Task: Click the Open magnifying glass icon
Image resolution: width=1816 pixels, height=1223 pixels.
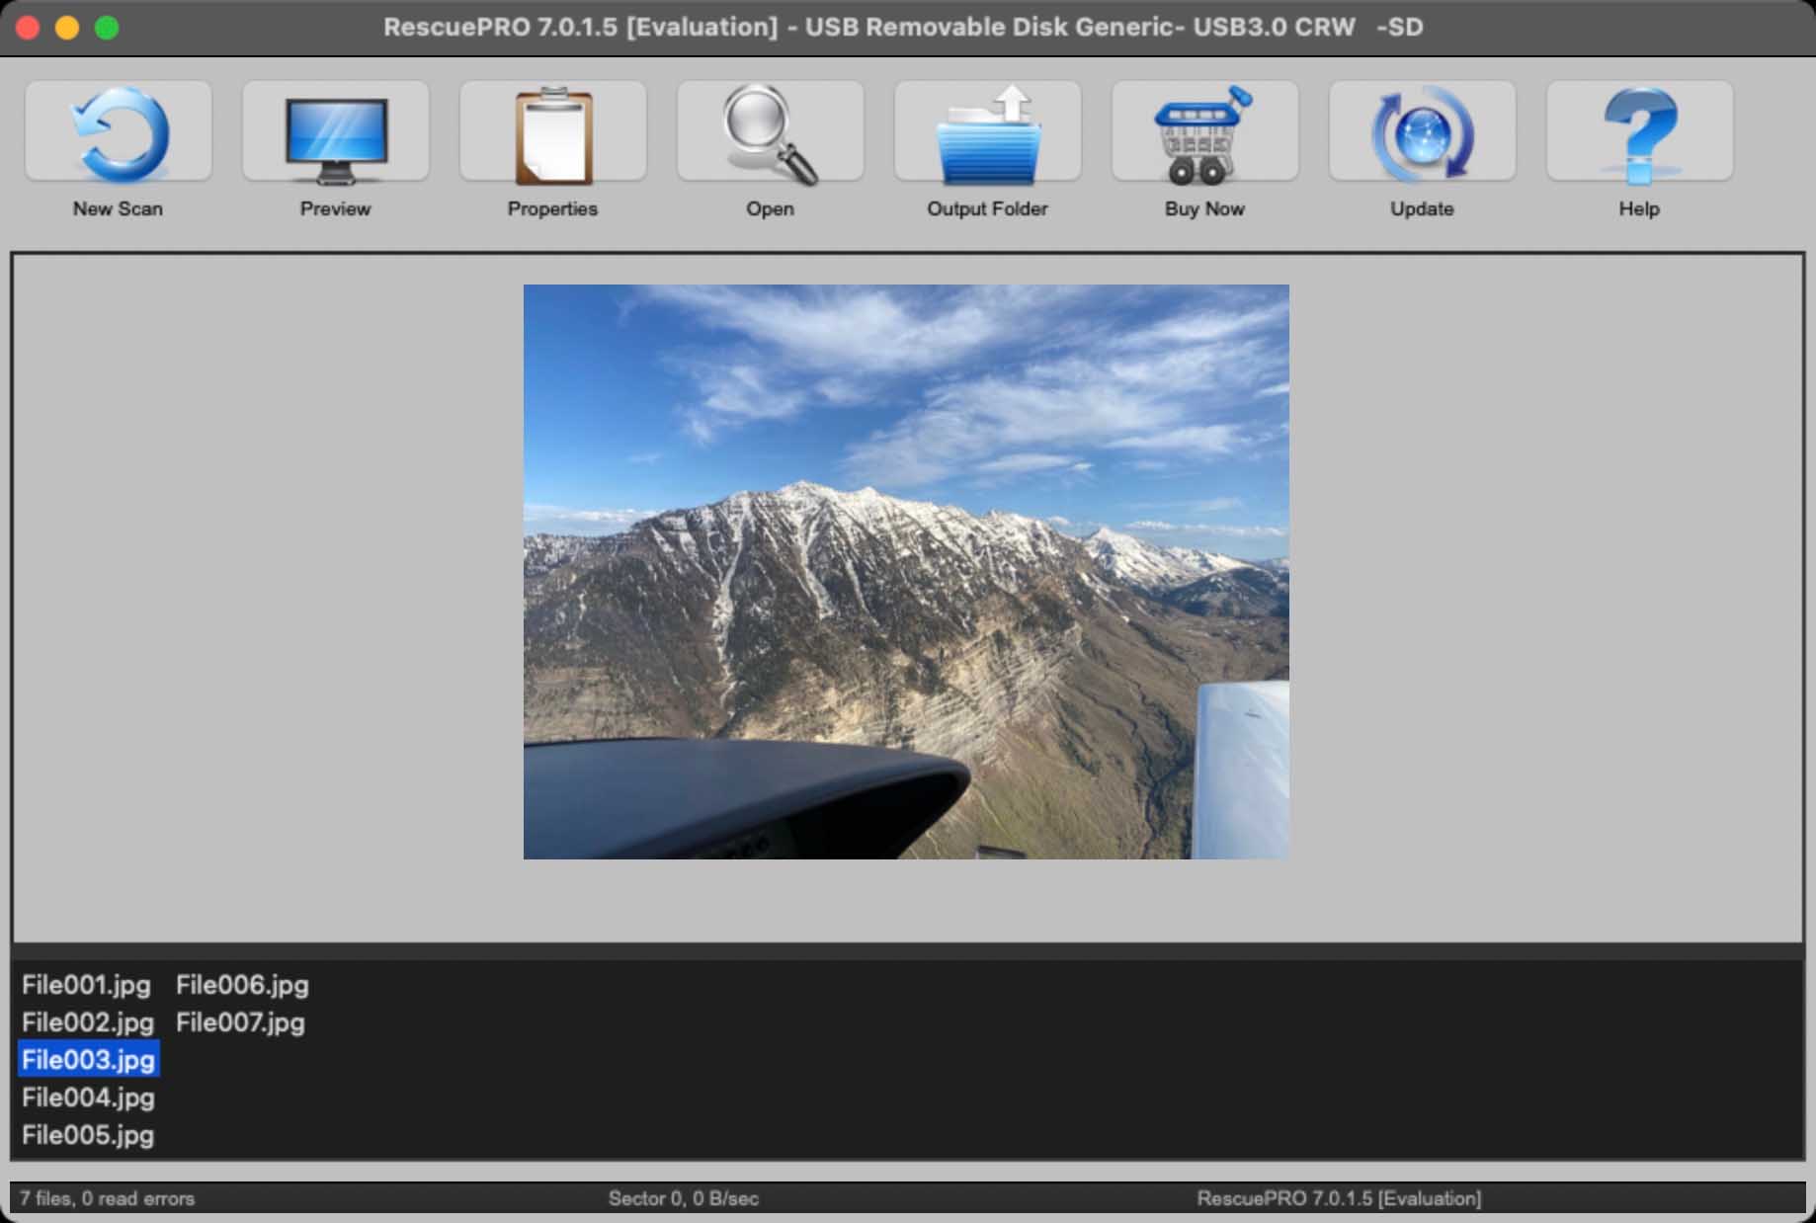Action: (x=771, y=132)
